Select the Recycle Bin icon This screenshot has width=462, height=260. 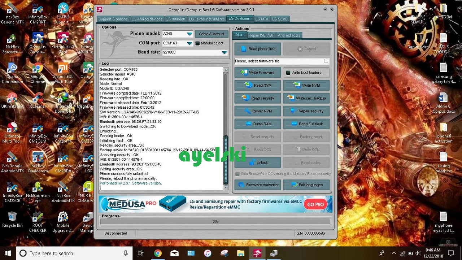click(x=13, y=219)
